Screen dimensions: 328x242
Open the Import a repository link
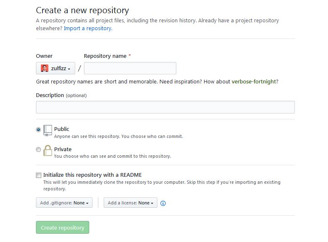pyautogui.click(x=88, y=28)
